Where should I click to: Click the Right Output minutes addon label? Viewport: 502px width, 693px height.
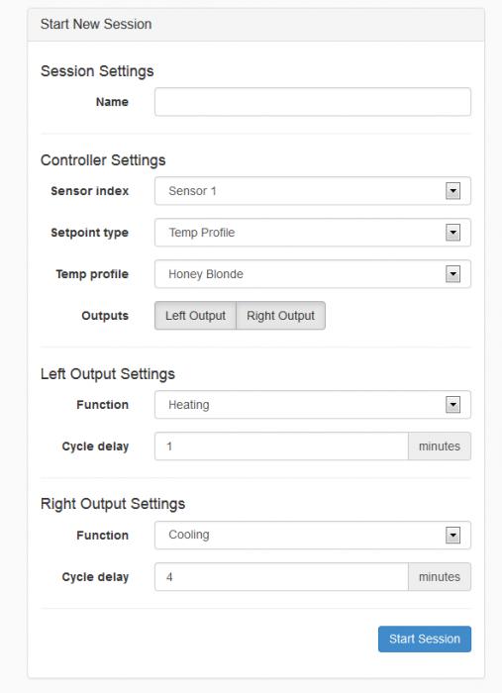(x=440, y=577)
